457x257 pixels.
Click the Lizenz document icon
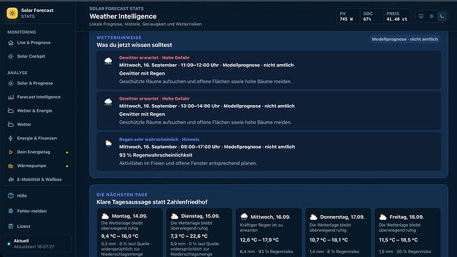pos(11,226)
